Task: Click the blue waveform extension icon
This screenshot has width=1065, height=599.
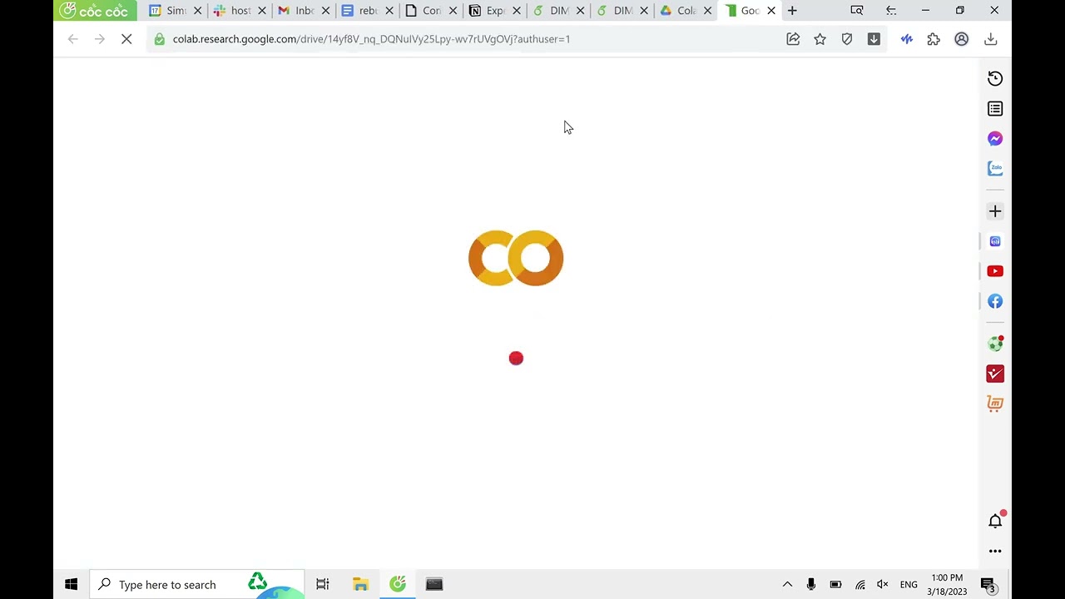Action: click(907, 39)
